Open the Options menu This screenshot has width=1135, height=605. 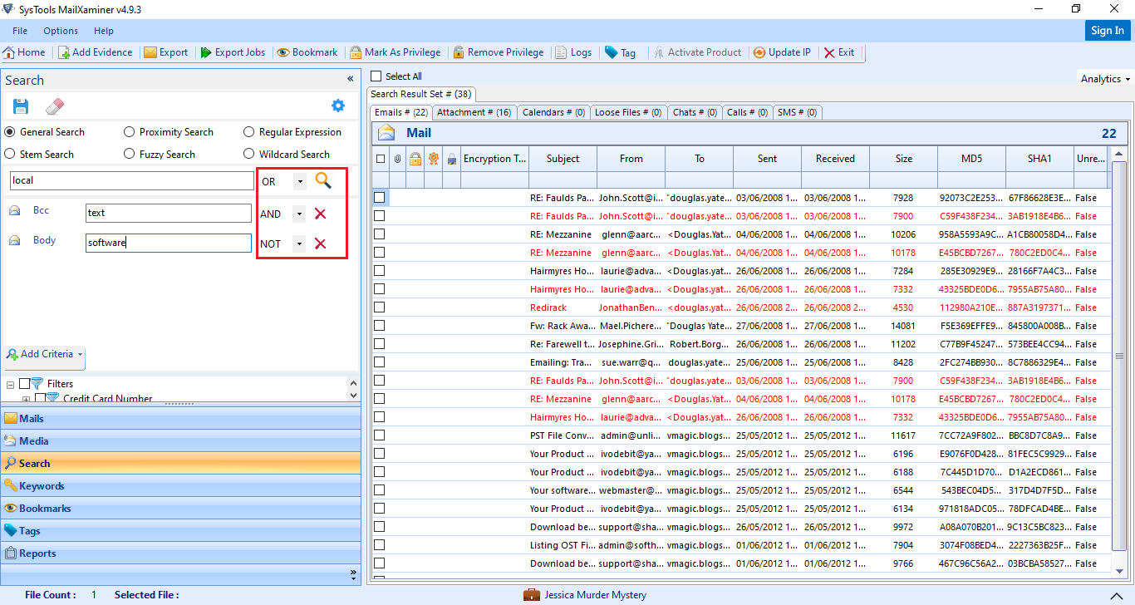pos(60,31)
